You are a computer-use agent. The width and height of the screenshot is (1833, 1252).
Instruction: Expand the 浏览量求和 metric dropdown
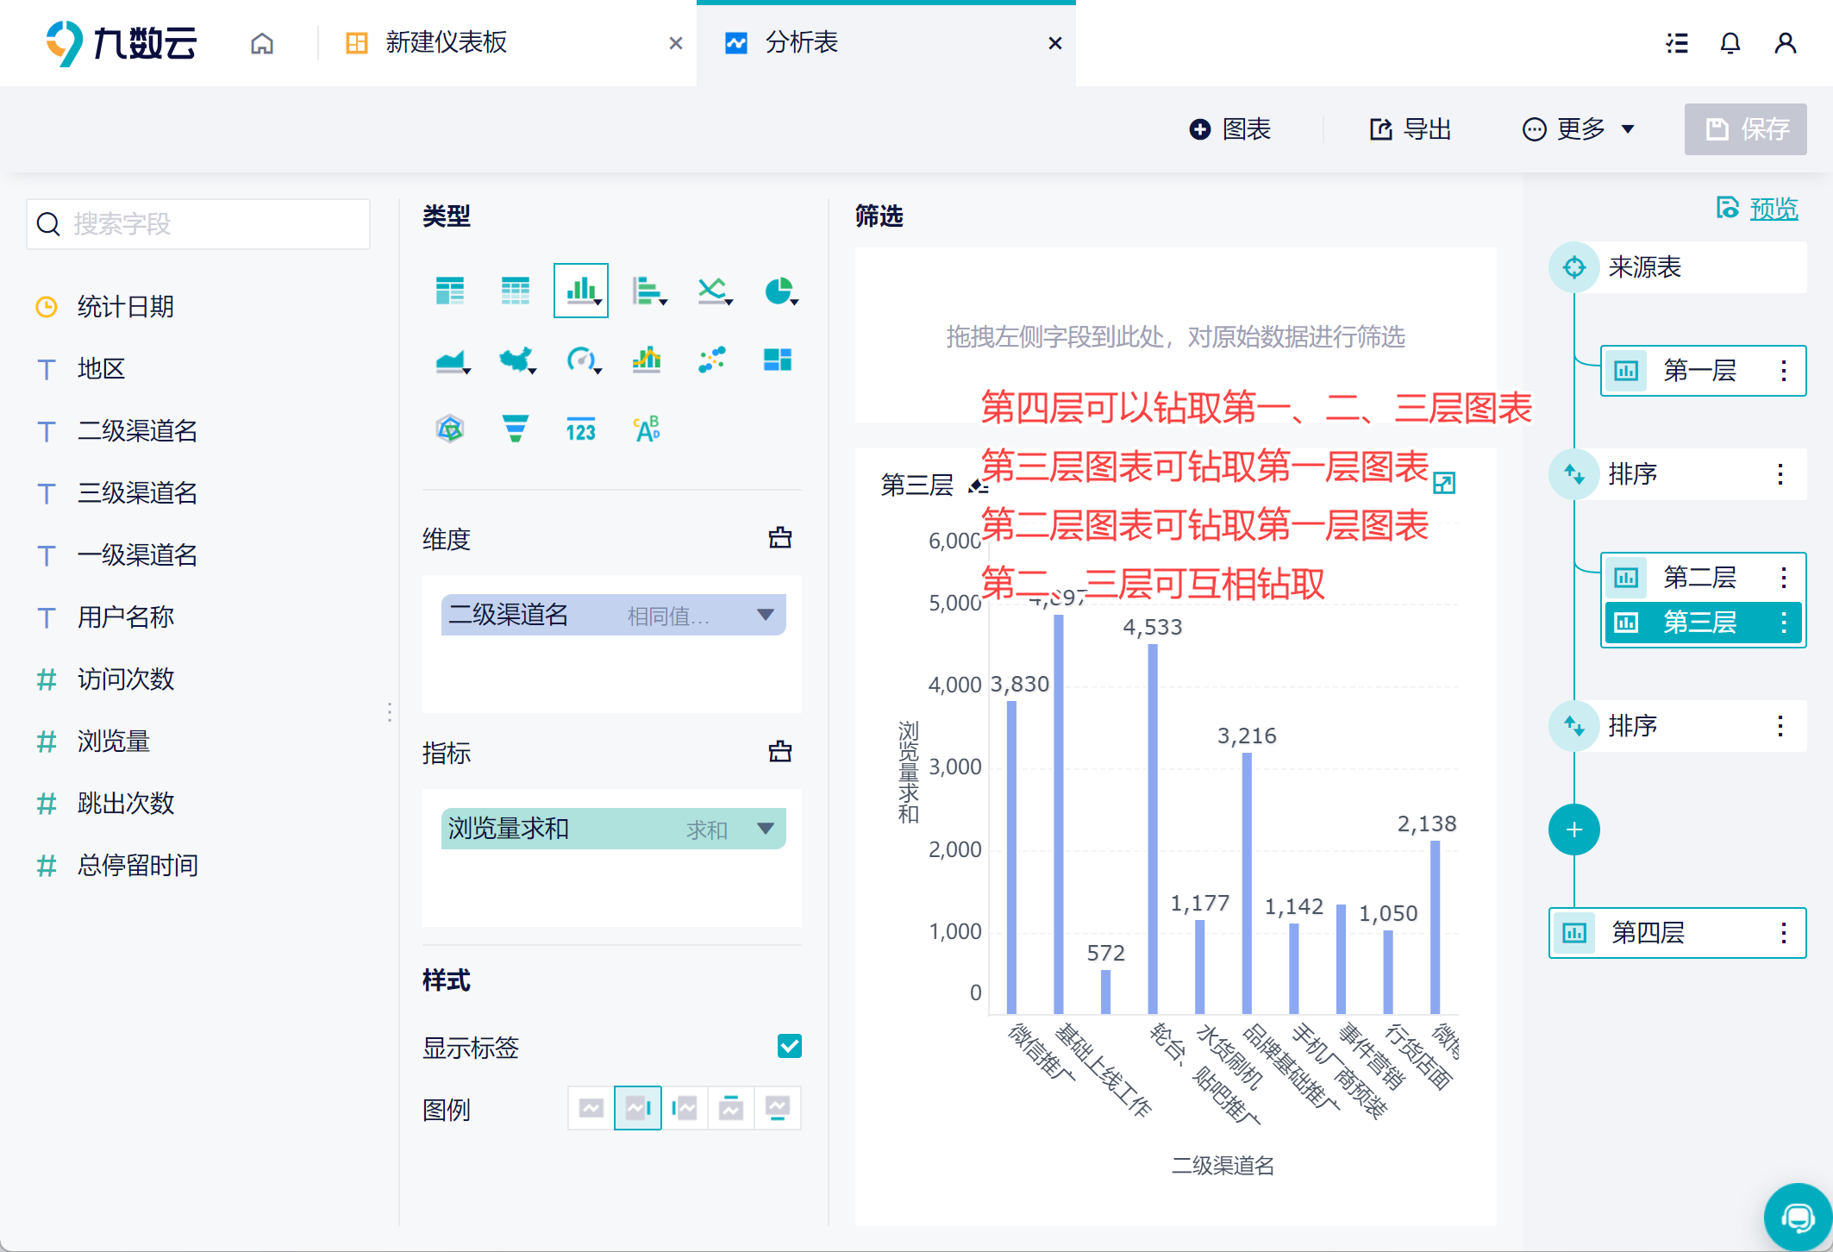[x=765, y=829]
